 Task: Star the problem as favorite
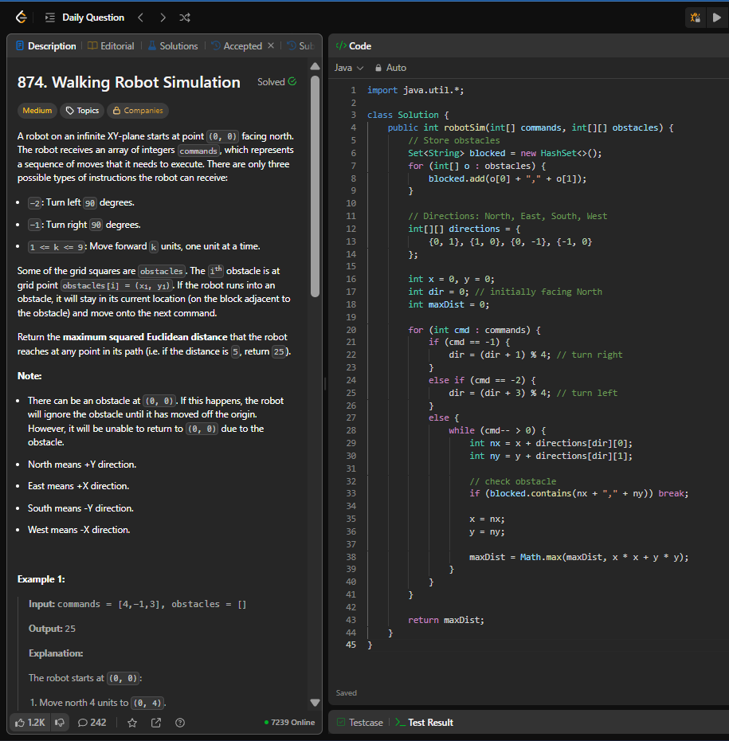click(x=132, y=723)
